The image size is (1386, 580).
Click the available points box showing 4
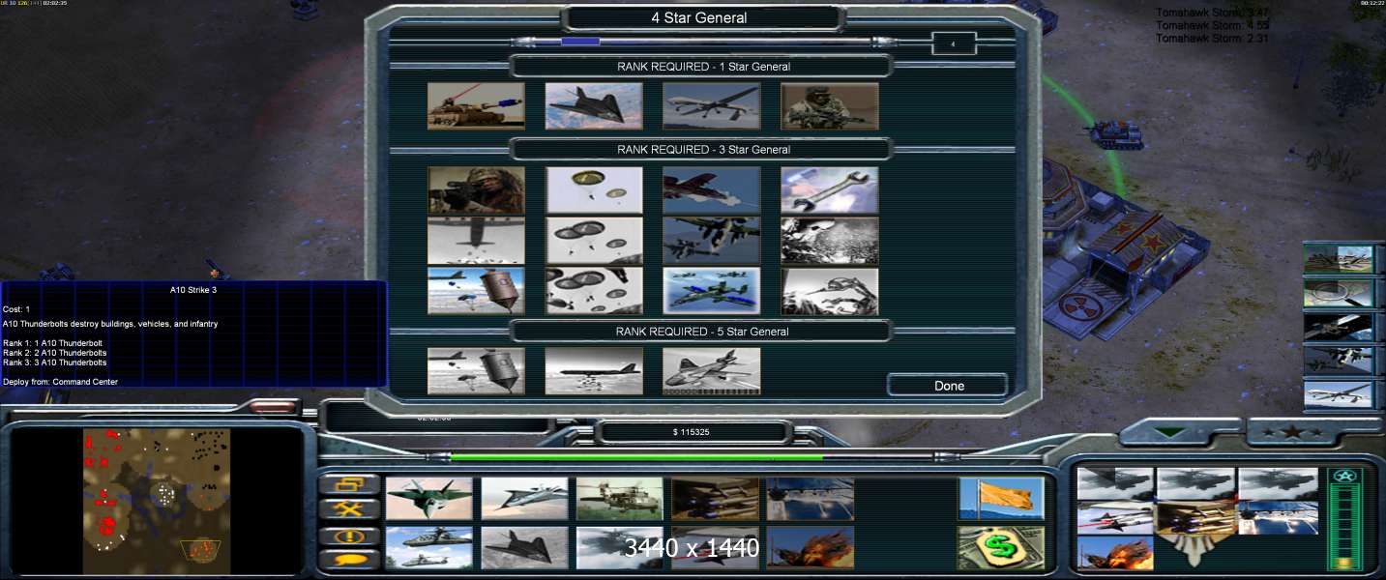pos(954,43)
